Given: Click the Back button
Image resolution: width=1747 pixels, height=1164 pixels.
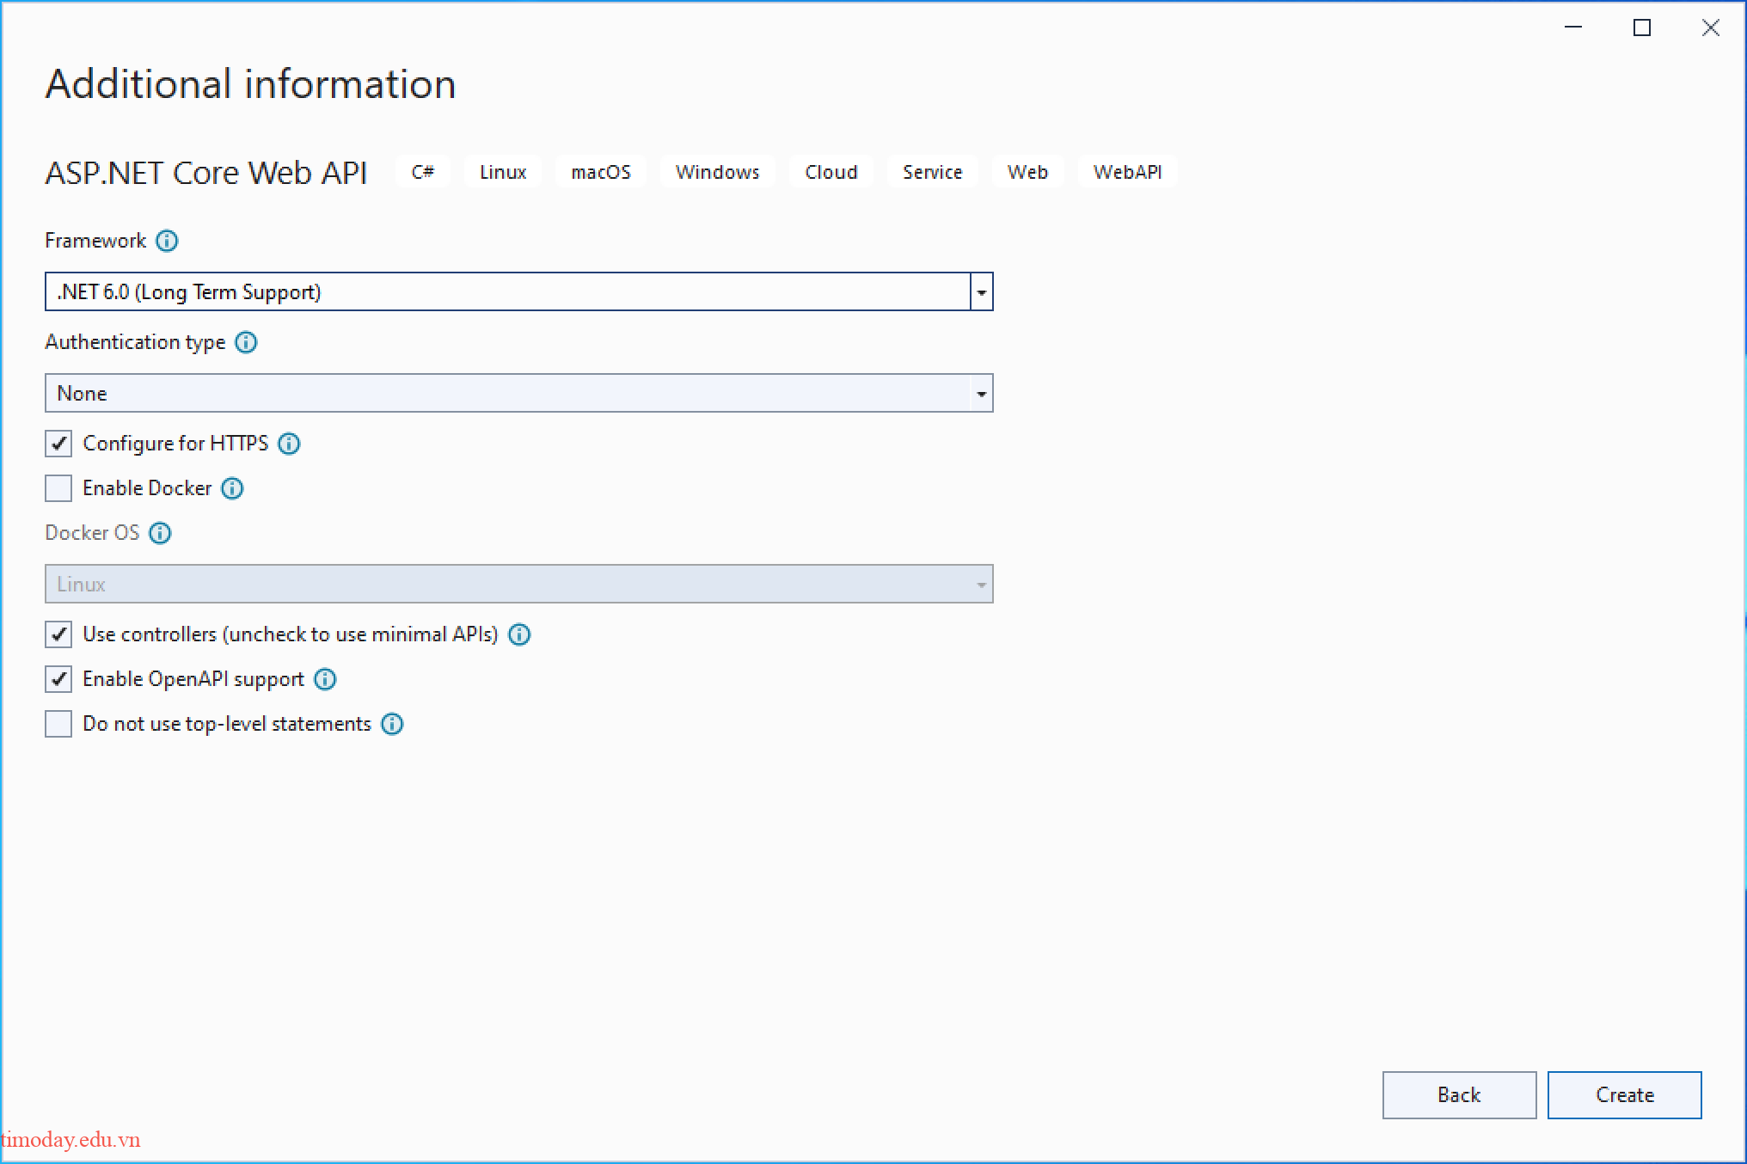Looking at the screenshot, I should [1459, 1094].
